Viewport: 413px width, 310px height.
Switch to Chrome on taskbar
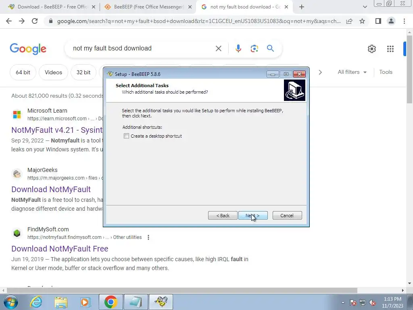pos(111,302)
